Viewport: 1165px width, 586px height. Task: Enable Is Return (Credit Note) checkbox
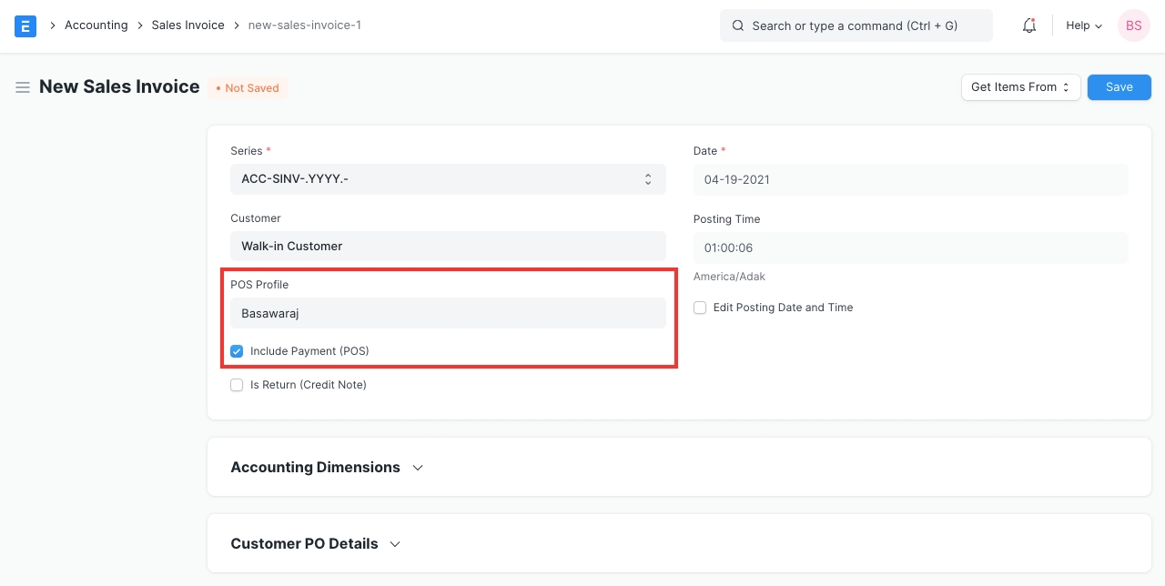tap(237, 385)
